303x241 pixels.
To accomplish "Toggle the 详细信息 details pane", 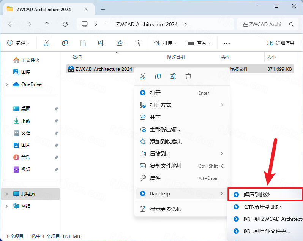I will tap(281, 43).
